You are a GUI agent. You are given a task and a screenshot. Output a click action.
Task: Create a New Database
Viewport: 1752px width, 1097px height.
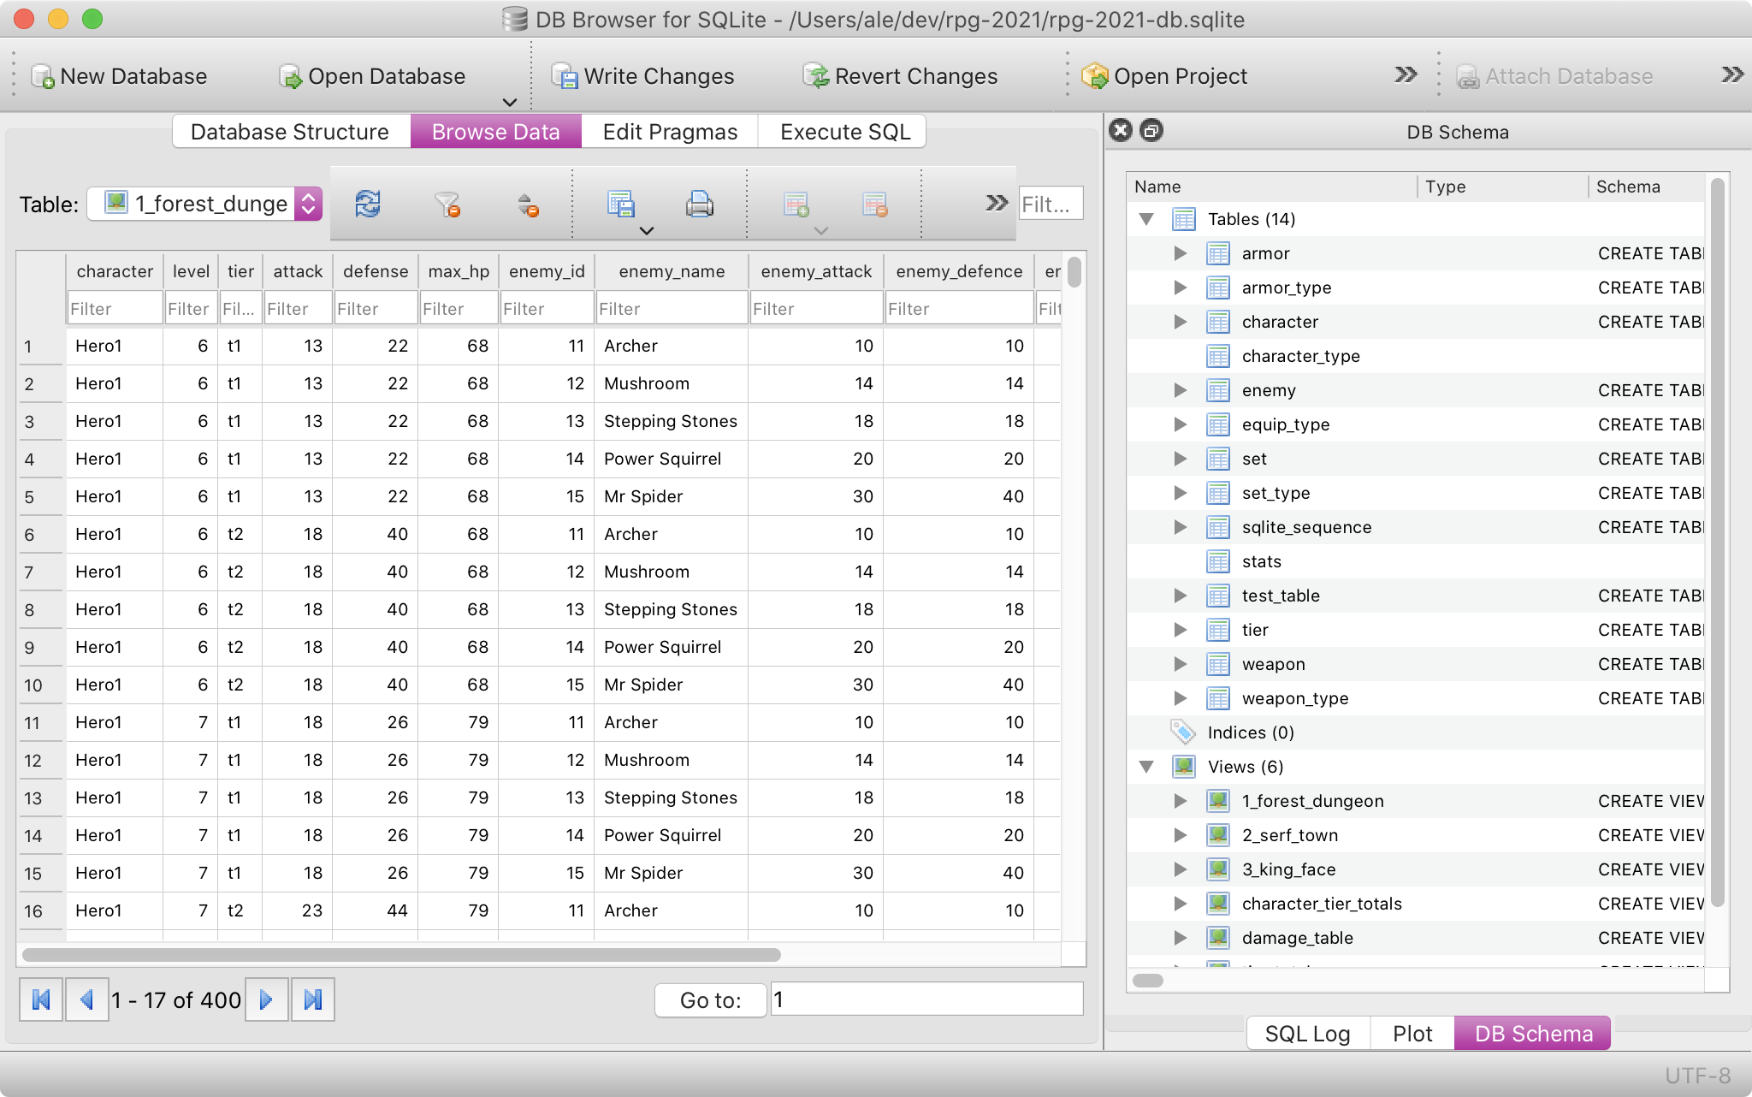point(120,75)
